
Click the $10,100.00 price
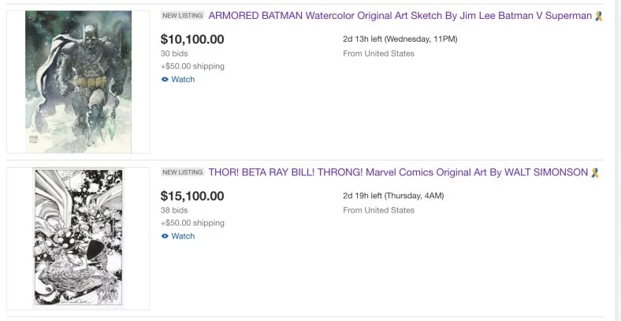pyautogui.click(x=192, y=39)
